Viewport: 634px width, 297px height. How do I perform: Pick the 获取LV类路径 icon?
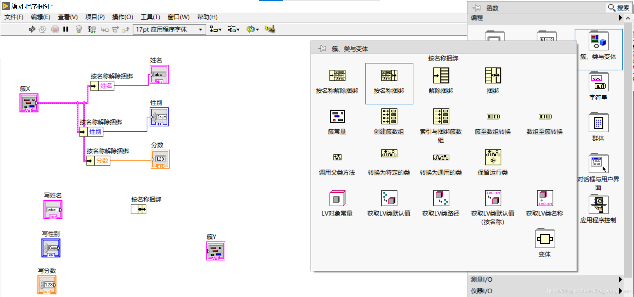(441, 198)
